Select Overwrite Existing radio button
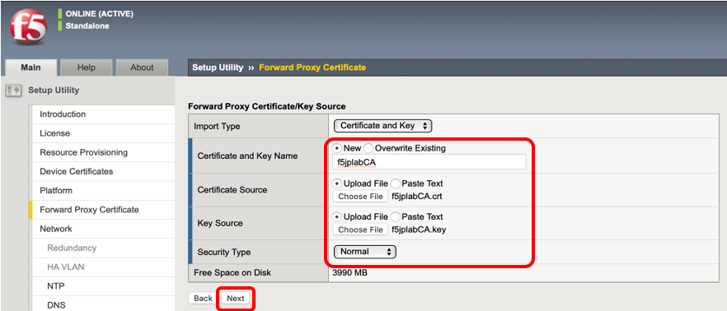Viewport: 727px width, 311px height. pyautogui.click(x=368, y=149)
